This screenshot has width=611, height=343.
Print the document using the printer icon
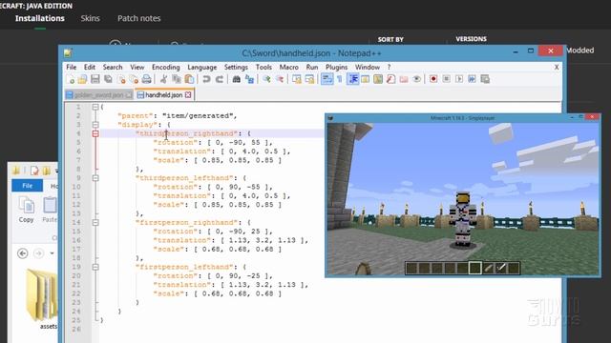[146, 79]
